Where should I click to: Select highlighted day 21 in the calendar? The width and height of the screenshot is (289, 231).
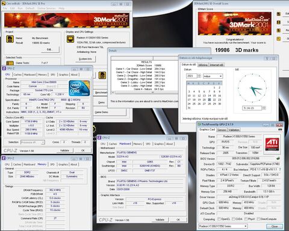tap(210, 100)
